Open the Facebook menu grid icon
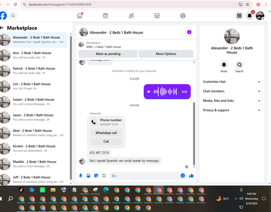This screenshot has height=212, width=271. [x=239, y=16]
